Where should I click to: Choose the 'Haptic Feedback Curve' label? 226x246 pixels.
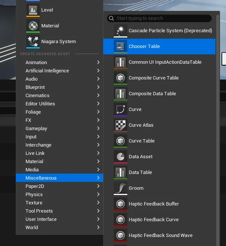pos(154,219)
